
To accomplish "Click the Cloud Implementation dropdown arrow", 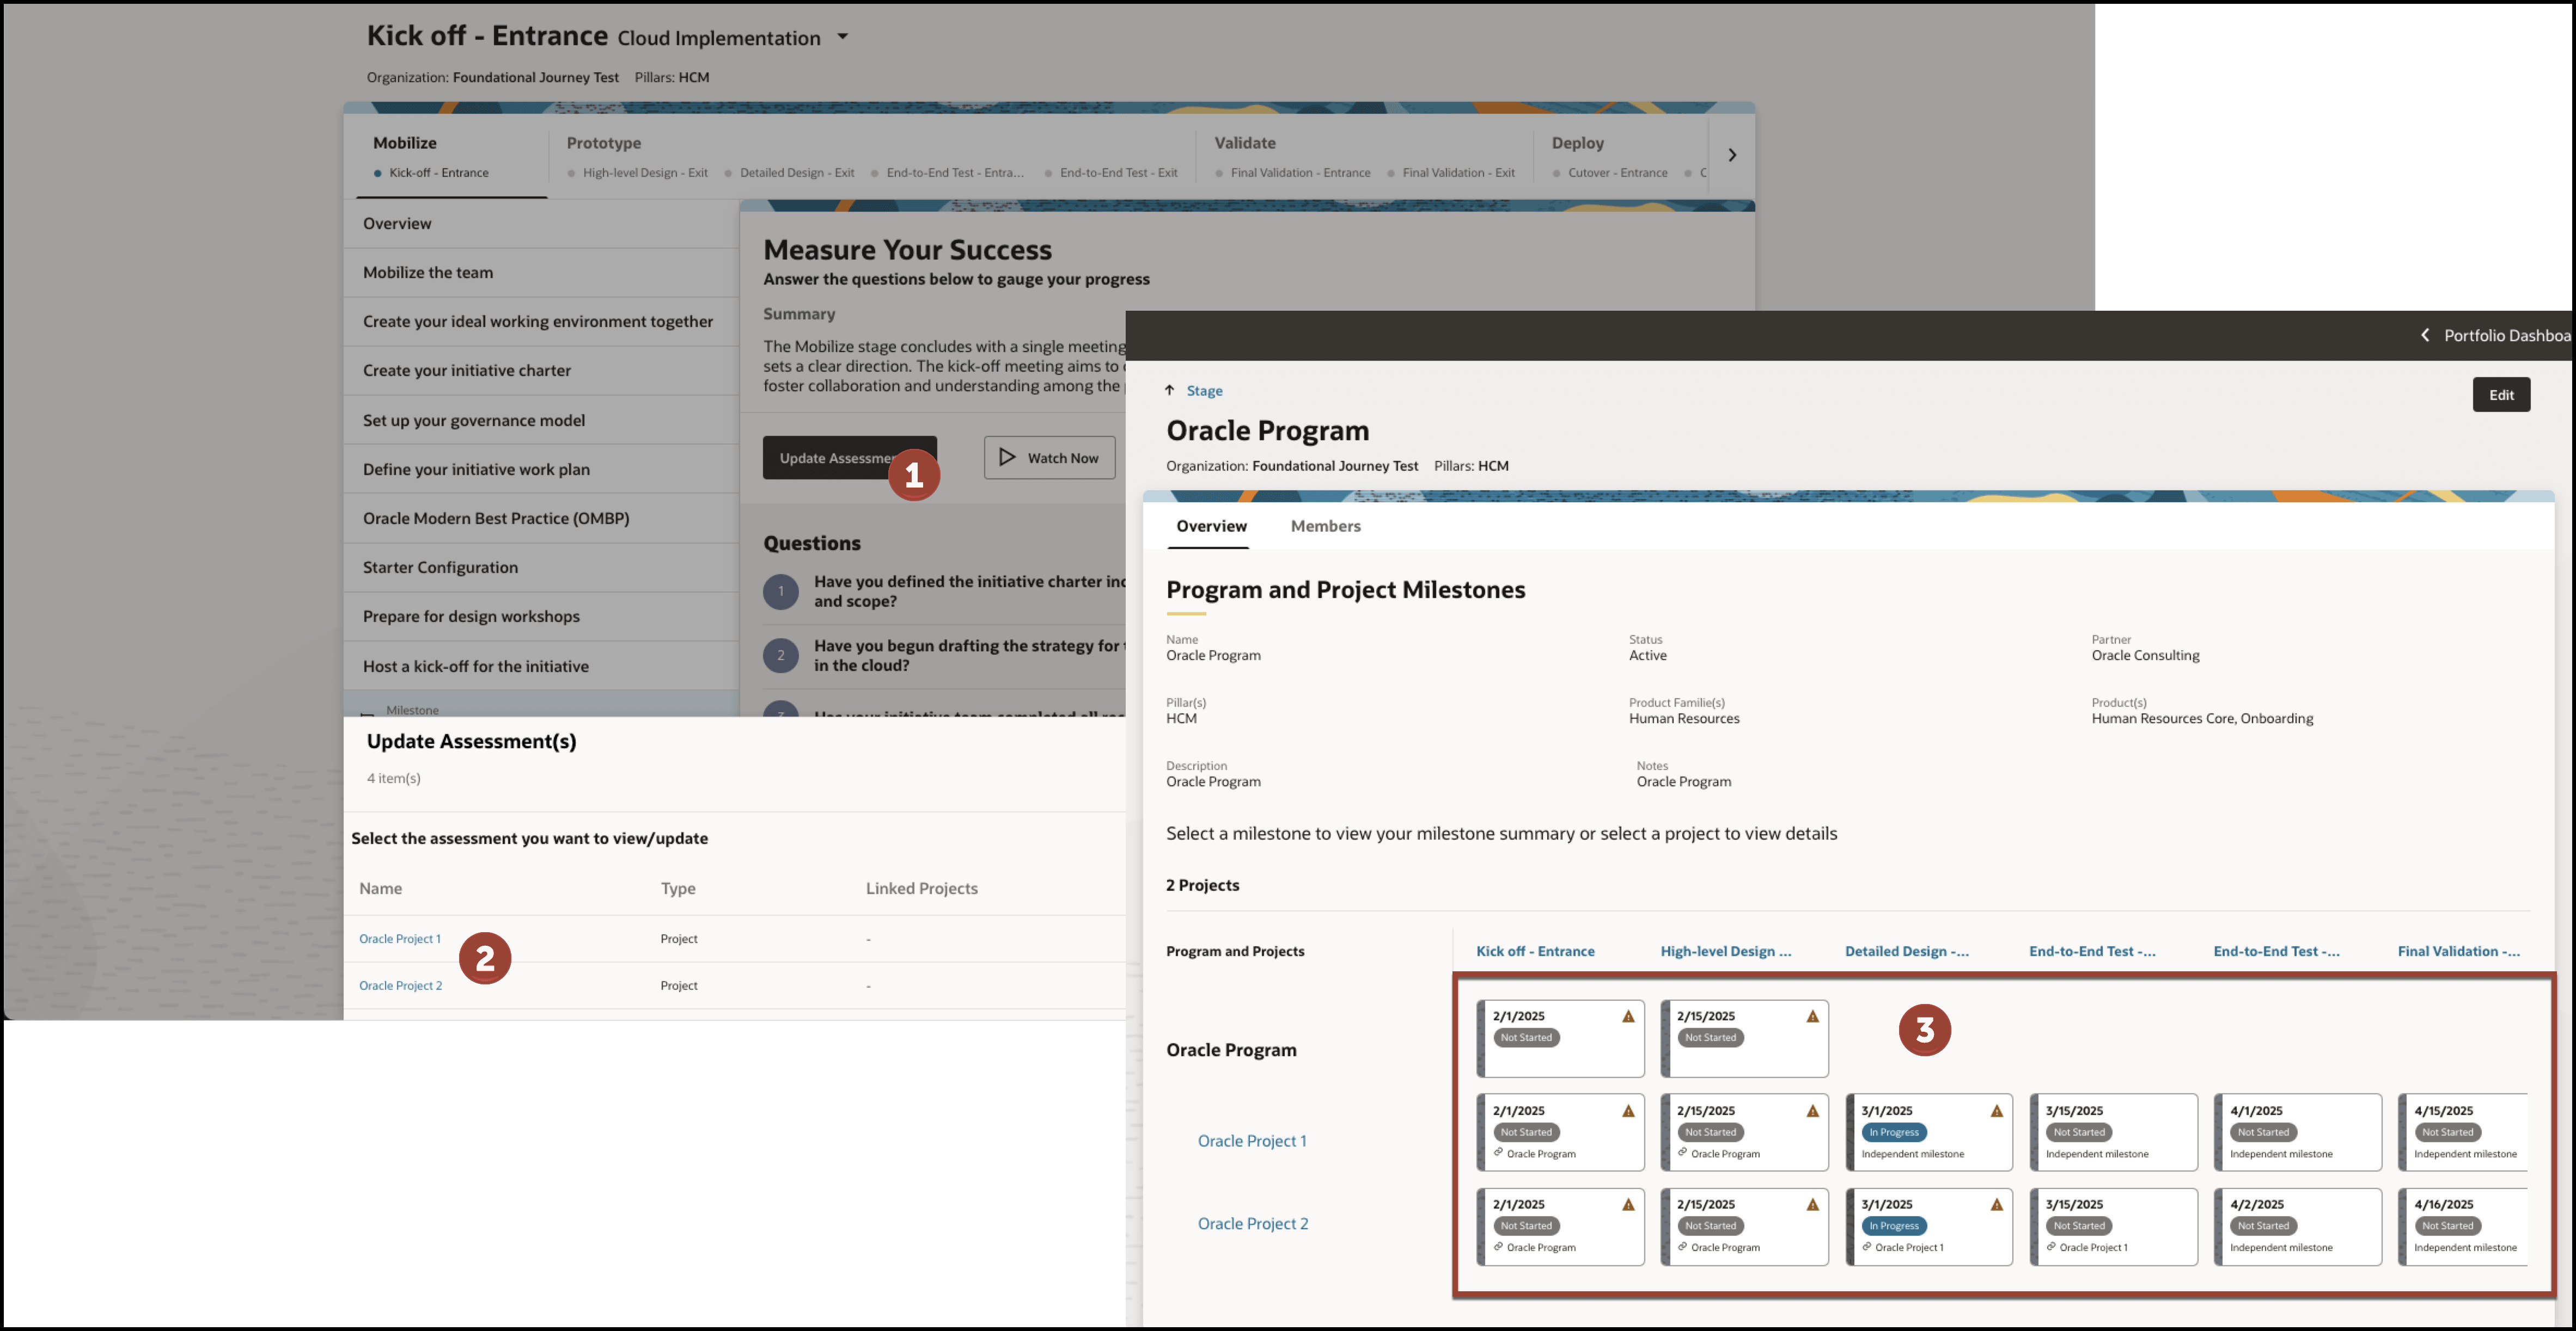I will pyautogui.click(x=842, y=37).
